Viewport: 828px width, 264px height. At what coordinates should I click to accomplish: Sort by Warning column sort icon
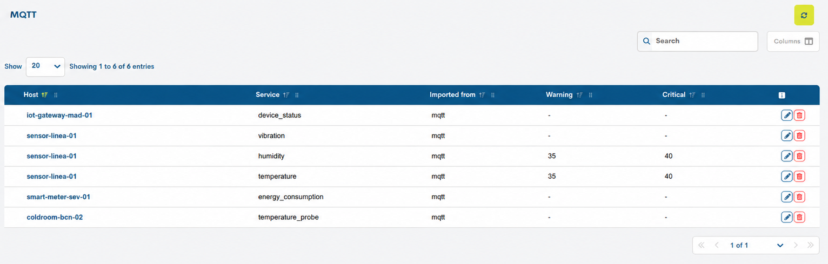(x=579, y=95)
